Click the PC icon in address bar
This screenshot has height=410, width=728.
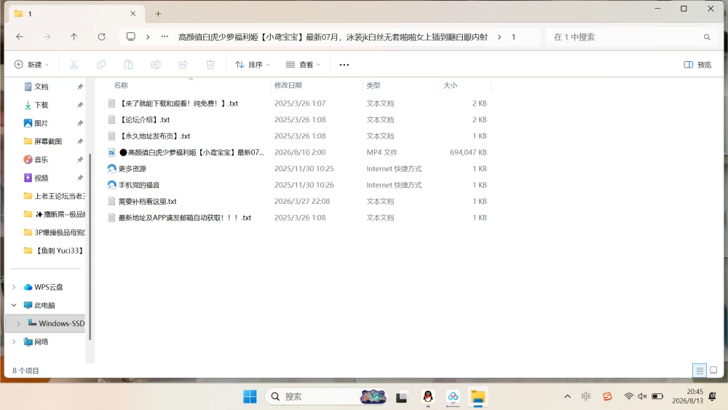[x=131, y=36]
